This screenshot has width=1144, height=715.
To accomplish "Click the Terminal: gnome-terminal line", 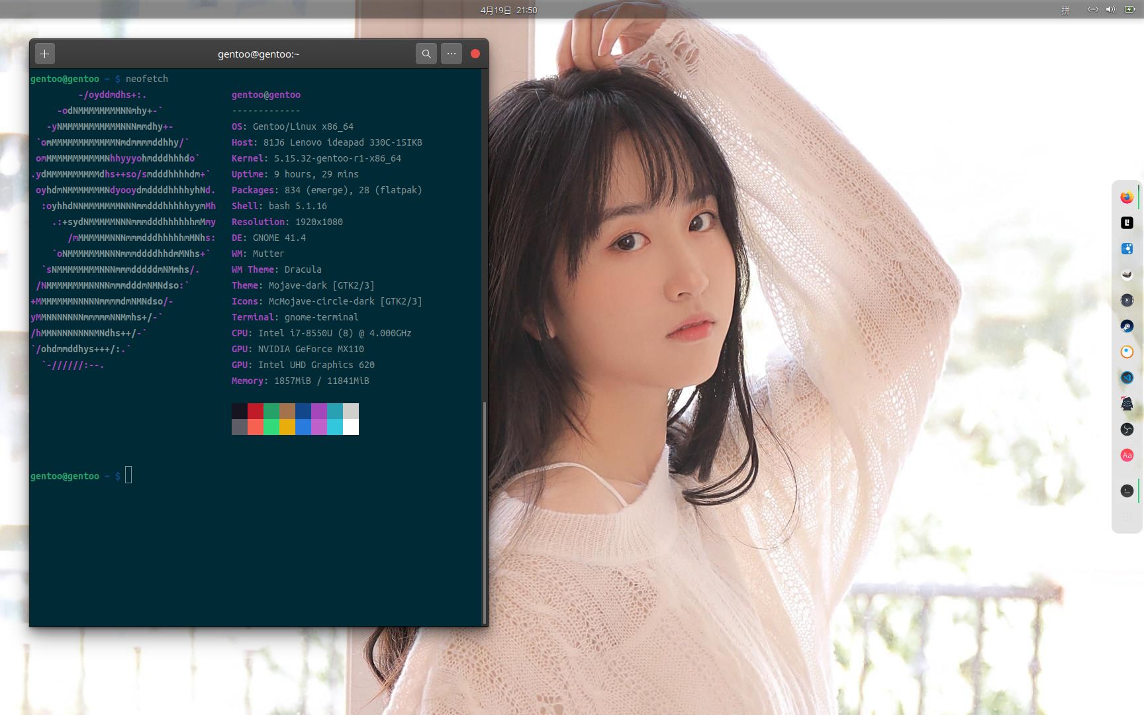I will (x=295, y=317).
